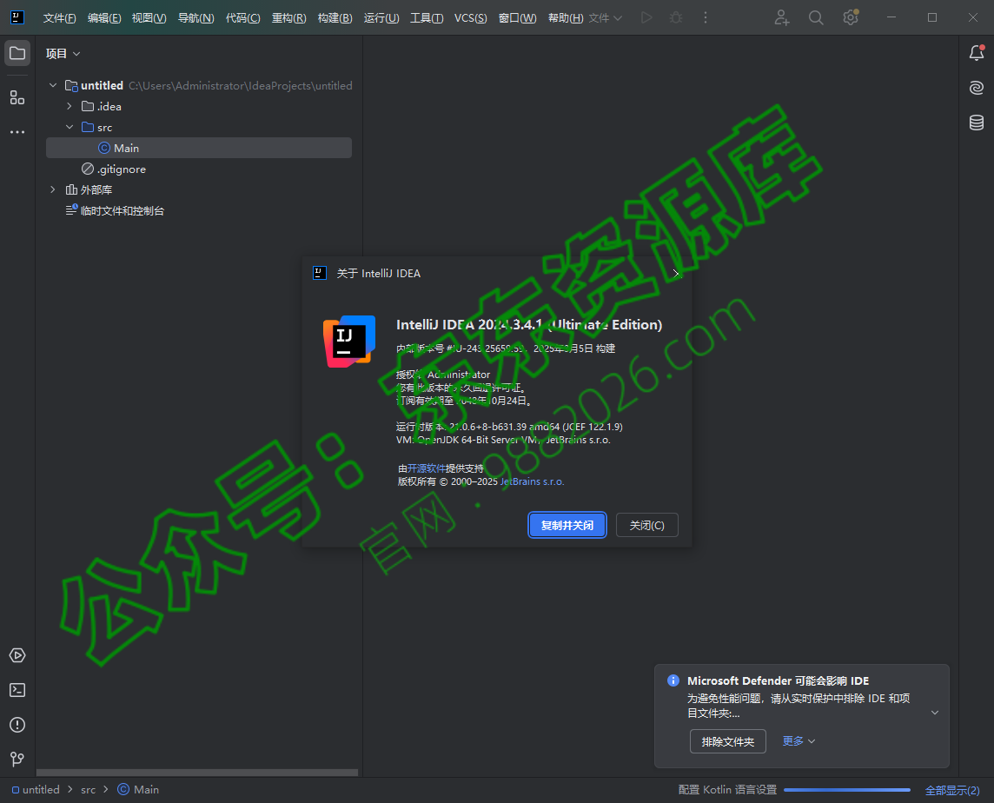Collapse the src folder in project tree
The width and height of the screenshot is (994, 803).
pyautogui.click(x=70, y=126)
